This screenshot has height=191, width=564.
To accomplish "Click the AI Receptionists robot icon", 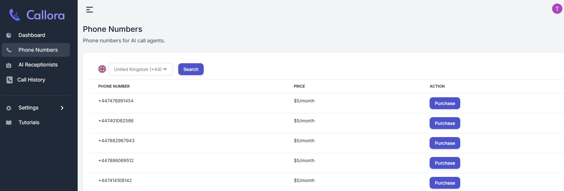I will pos(9,65).
